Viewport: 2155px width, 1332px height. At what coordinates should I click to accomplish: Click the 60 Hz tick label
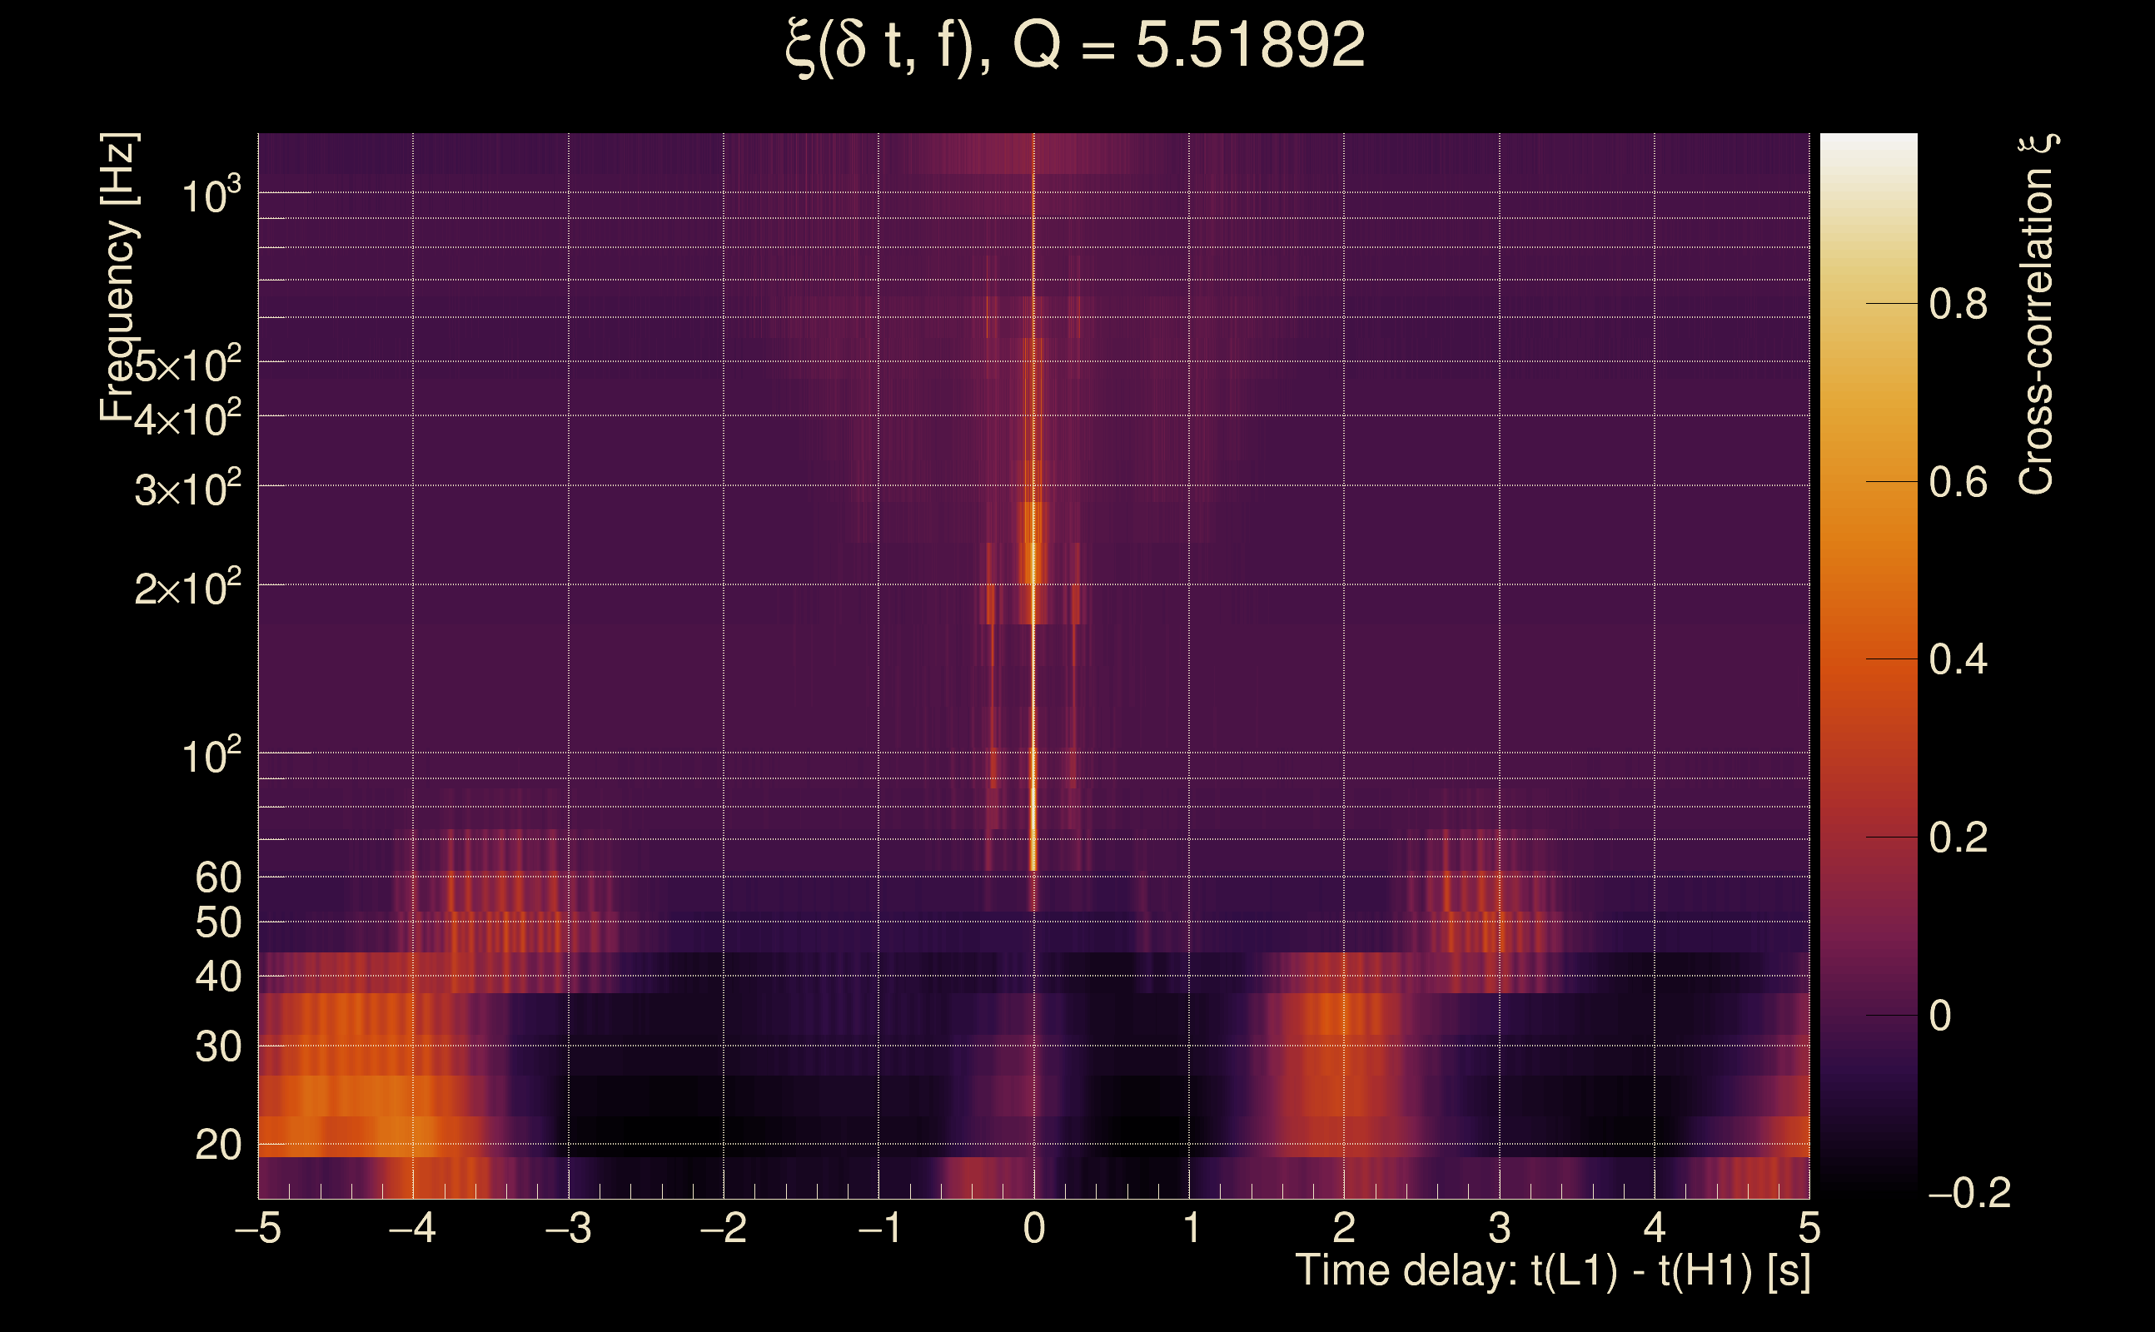[x=217, y=877]
